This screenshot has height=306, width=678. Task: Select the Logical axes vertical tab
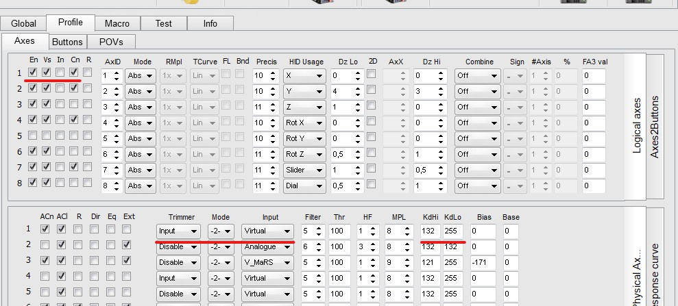(636, 127)
